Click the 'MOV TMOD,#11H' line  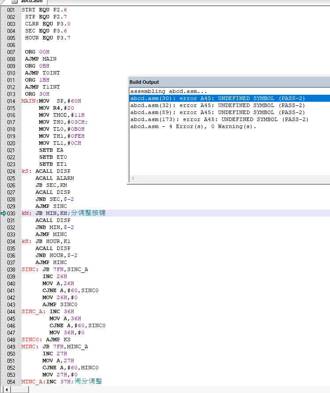[62, 115]
